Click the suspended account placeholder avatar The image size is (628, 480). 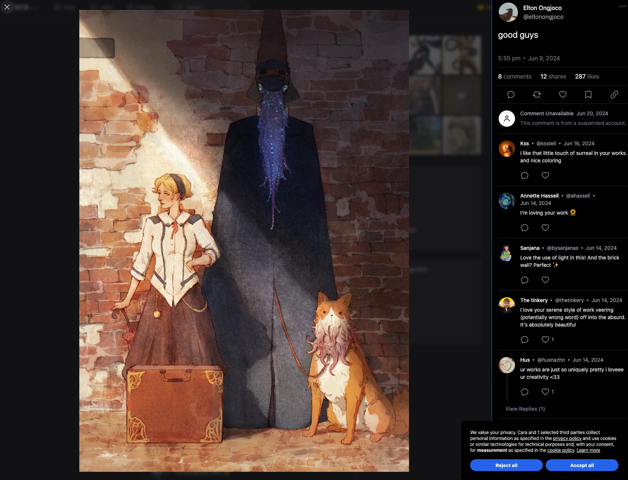[507, 119]
